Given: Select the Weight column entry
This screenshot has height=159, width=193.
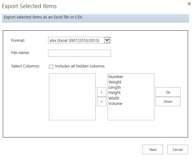Looking at the screenshot, I should 115,82.
